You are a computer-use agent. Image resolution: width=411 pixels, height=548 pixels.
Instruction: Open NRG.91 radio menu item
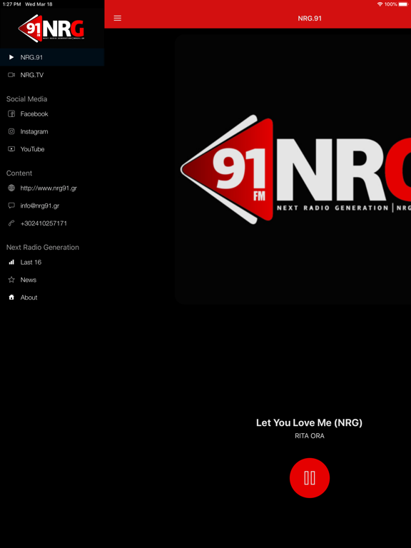[52, 57]
